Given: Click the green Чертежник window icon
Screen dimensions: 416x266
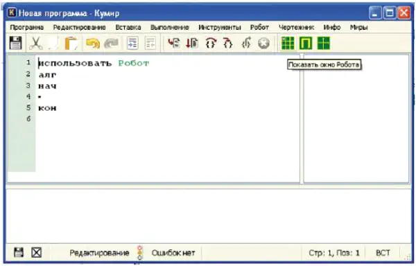Looking at the screenshot, I should coord(306,43).
